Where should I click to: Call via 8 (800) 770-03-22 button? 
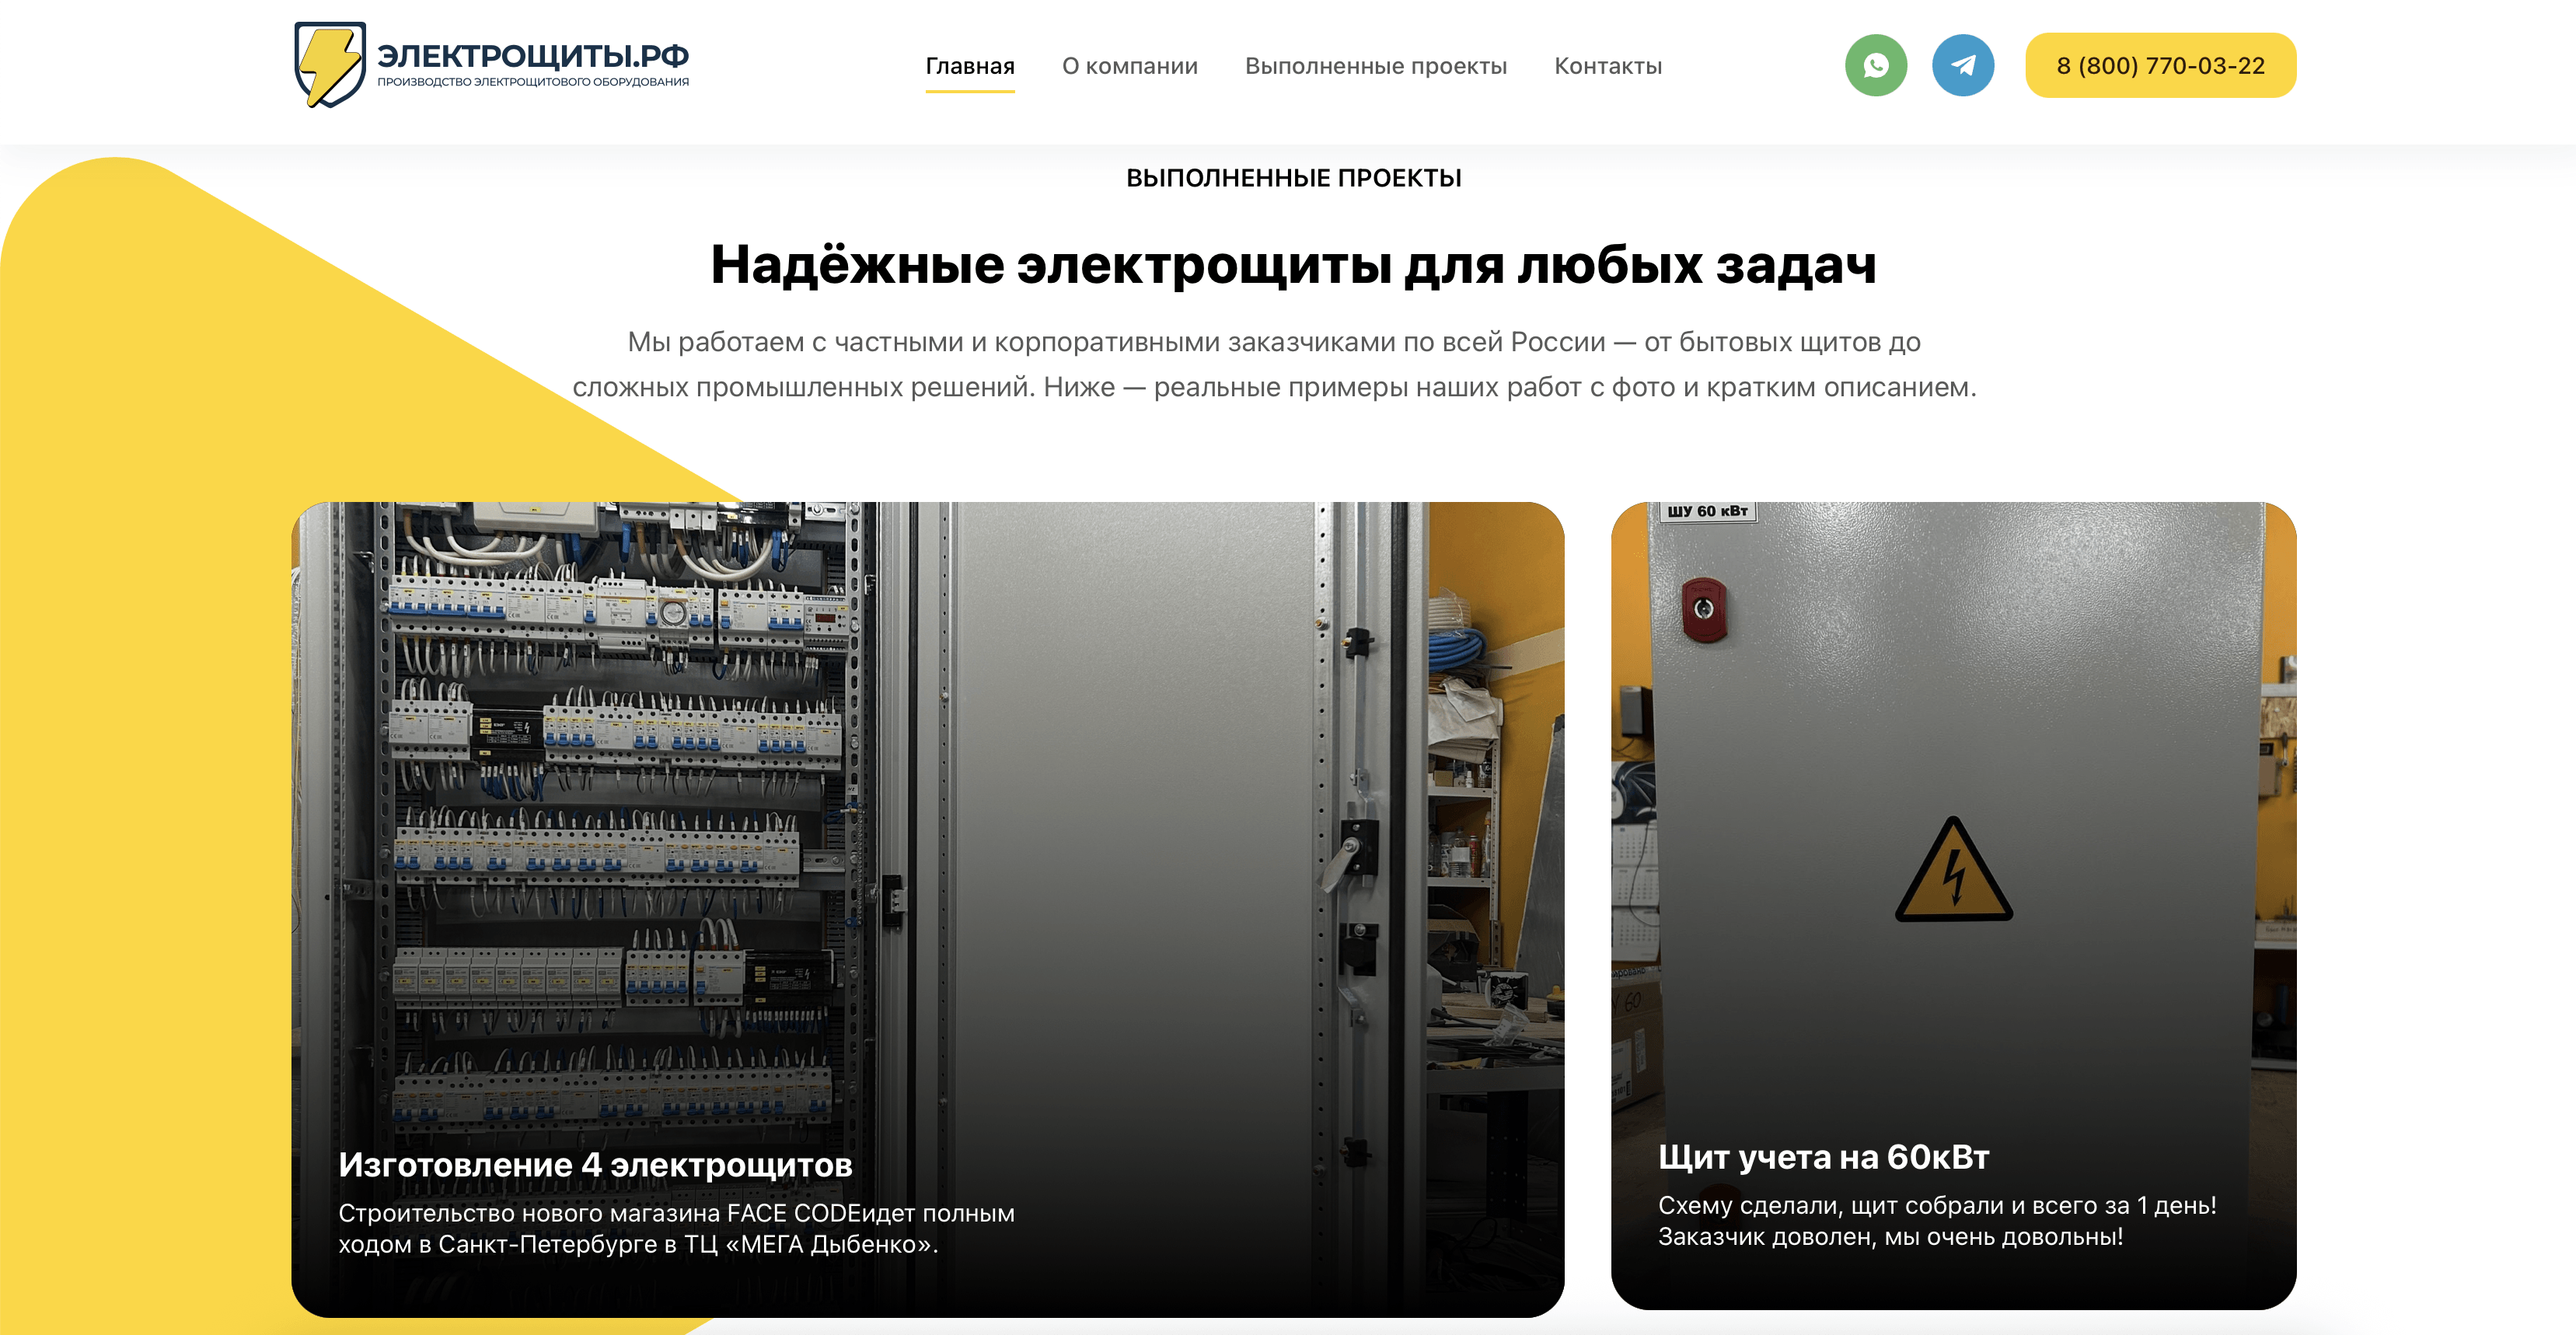2160,66
